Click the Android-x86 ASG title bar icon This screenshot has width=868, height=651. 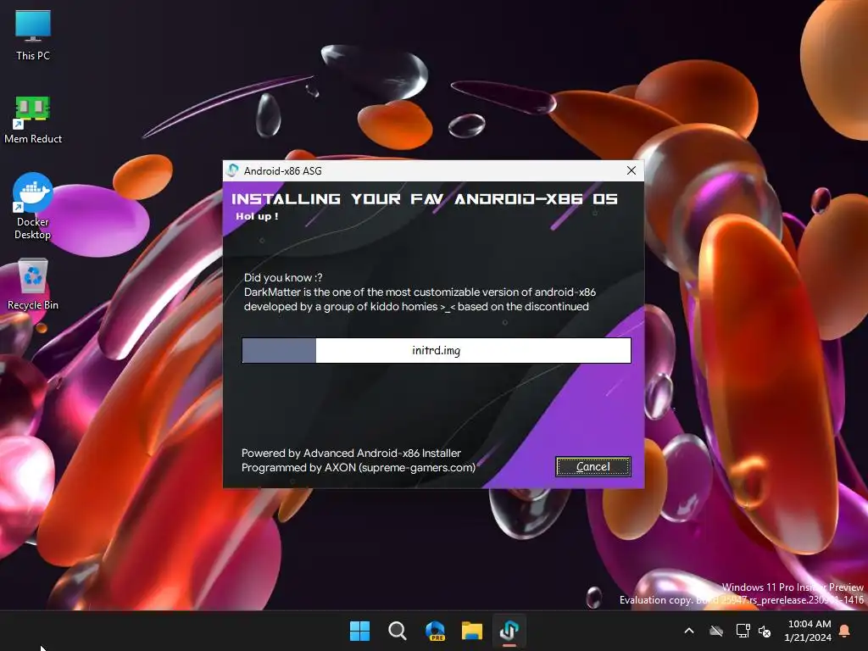click(x=232, y=170)
